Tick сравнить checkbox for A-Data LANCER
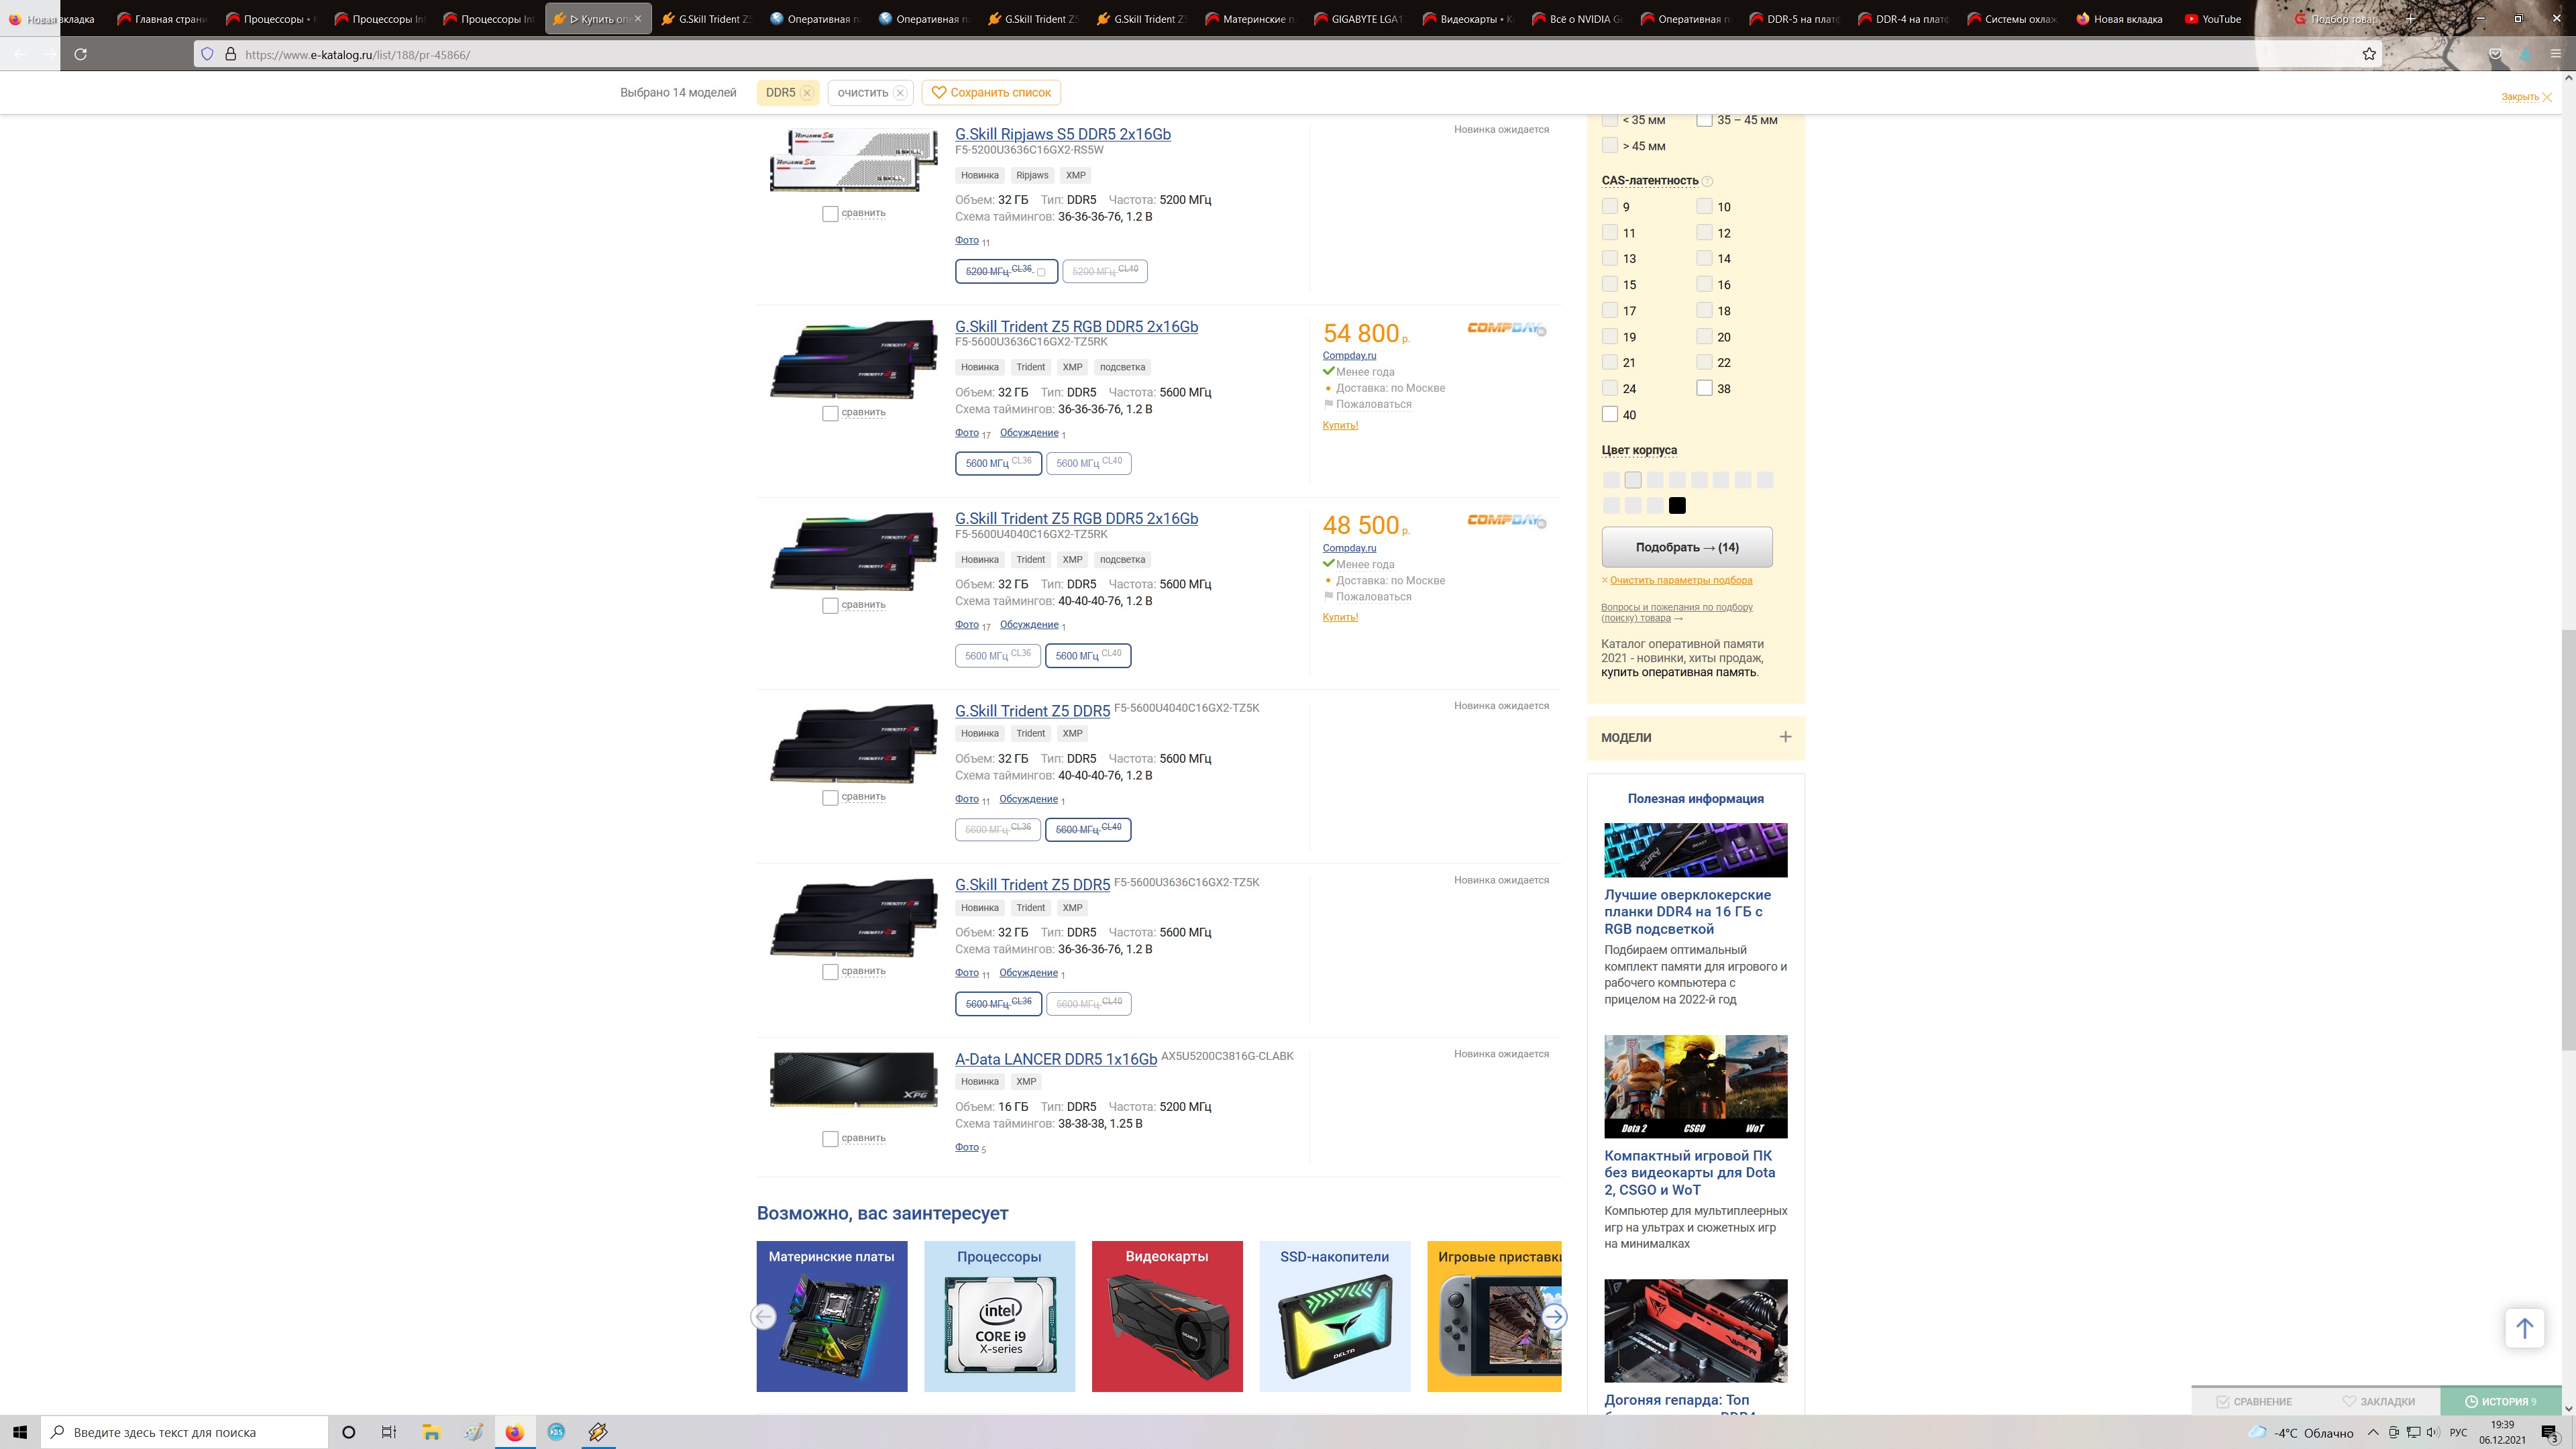 [830, 1138]
